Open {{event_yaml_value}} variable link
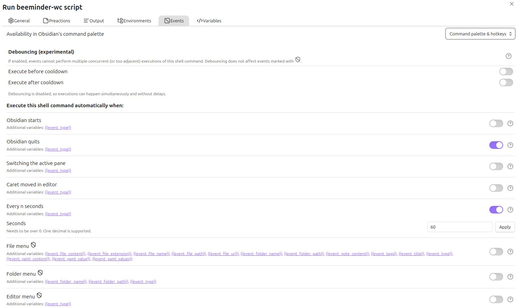Screen dimensions: 521x308 [71, 259]
